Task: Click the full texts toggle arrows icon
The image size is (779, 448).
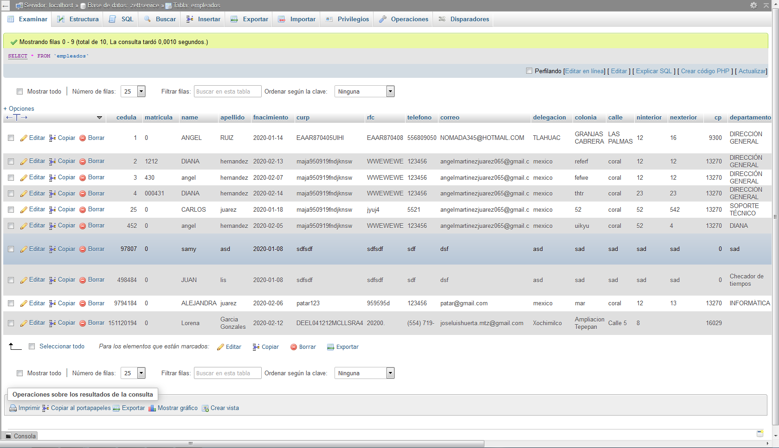Action: pyautogui.click(x=17, y=118)
